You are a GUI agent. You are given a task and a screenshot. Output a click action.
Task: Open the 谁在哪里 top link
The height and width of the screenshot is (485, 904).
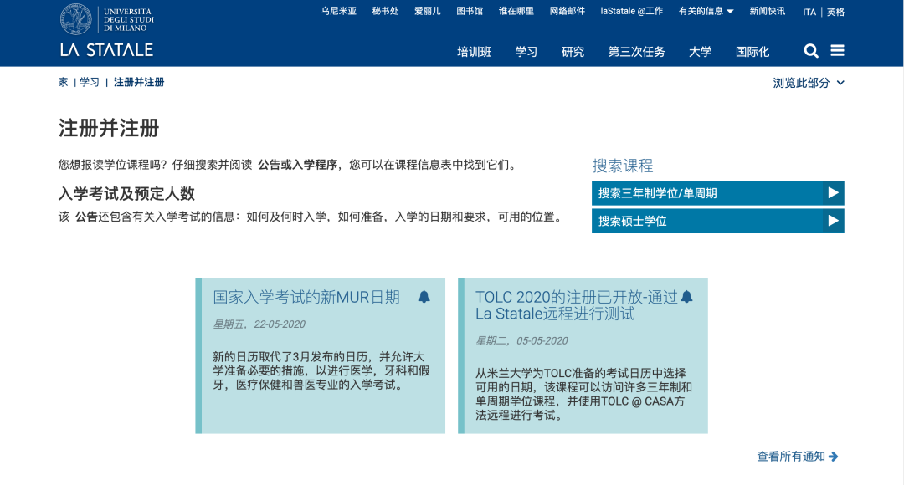tap(516, 11)
